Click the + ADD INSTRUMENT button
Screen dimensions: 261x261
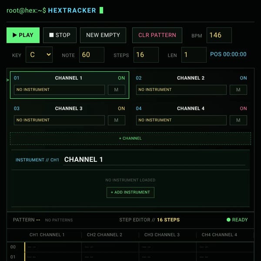[130, 192]
